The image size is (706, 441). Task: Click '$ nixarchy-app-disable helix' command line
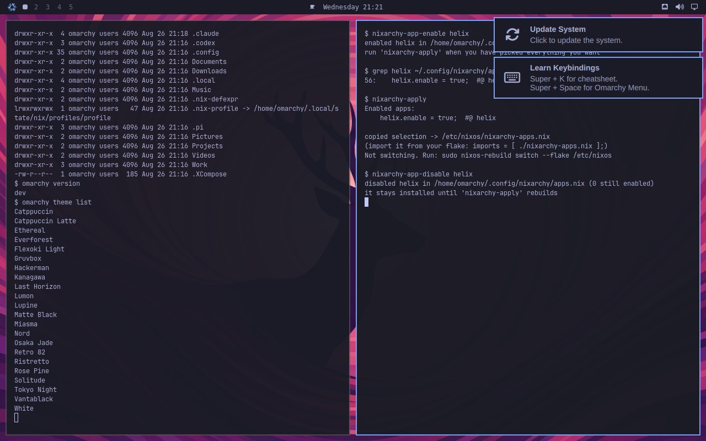[419, 174]
